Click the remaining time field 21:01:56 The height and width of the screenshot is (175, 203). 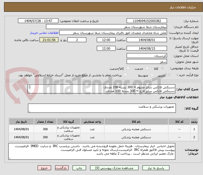click(x=49, y=40)
